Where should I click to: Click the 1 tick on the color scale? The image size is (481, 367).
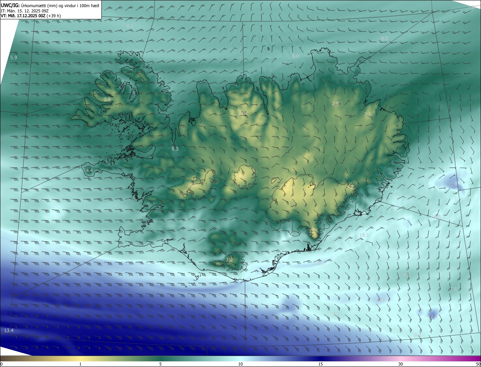coord(80,364)
